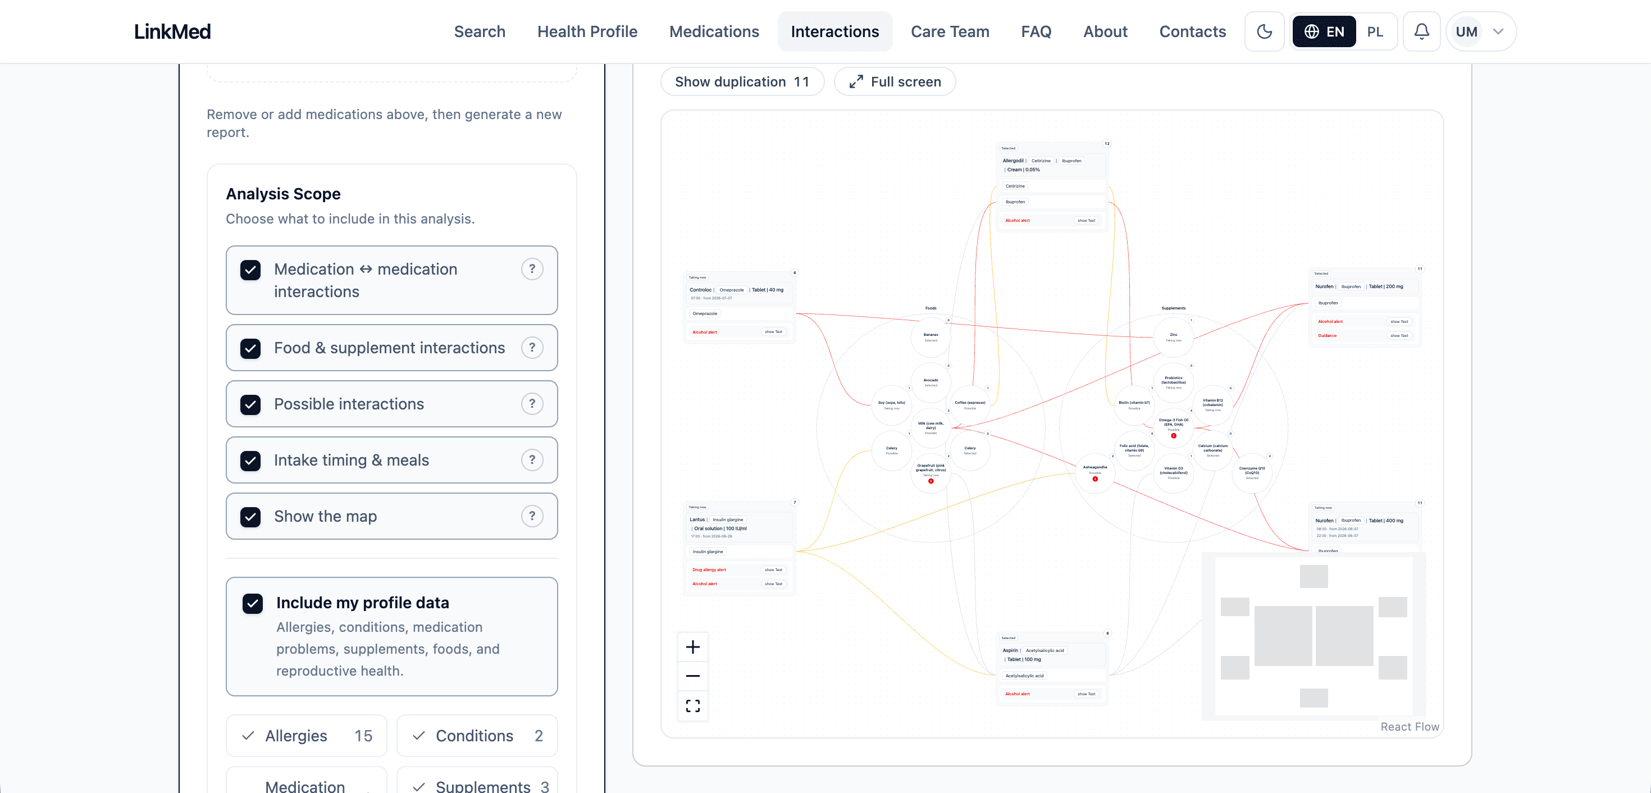The width and height of the screenshot is (1651, 793).
Task: Uncheck Include my profile data
Action: tap(253, 603)
